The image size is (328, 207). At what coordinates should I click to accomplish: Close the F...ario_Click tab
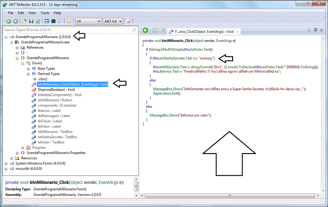(236, 31)
